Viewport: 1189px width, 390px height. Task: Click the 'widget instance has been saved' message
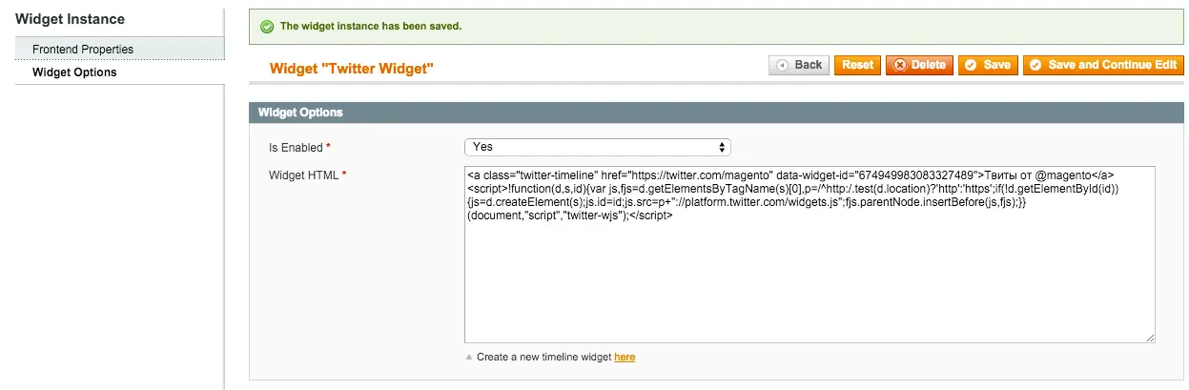point(371,27)
